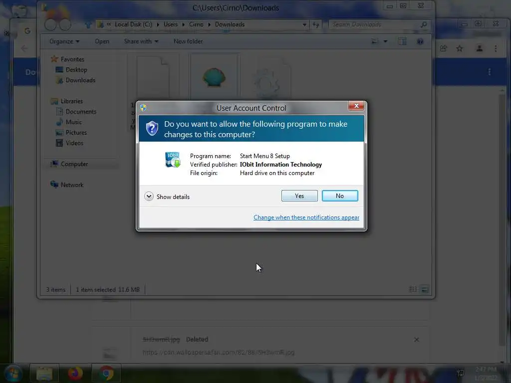Open Chrome from the taskbar

[106, 374]
